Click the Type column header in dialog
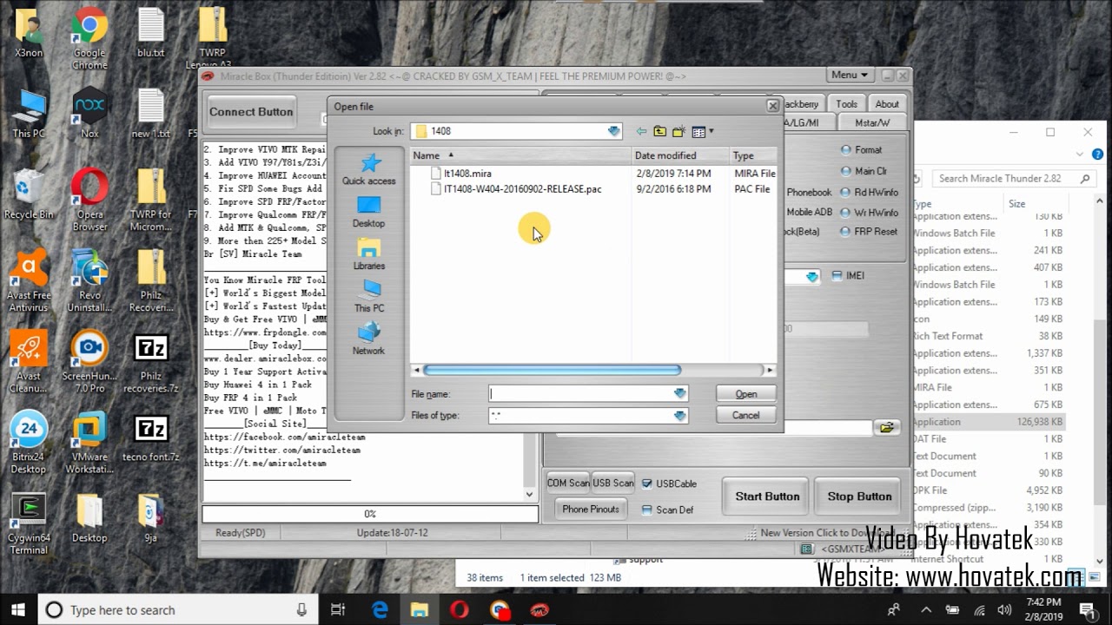 pos(752,155)
